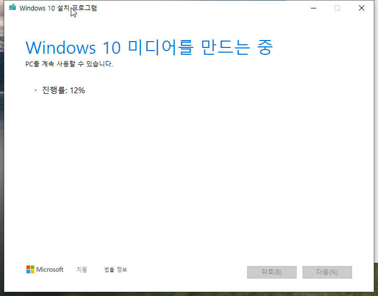Click the 'Windows 10 미디어를 만드는 중' heading
The image size is (378, 296).
click(x=149, y=47)
